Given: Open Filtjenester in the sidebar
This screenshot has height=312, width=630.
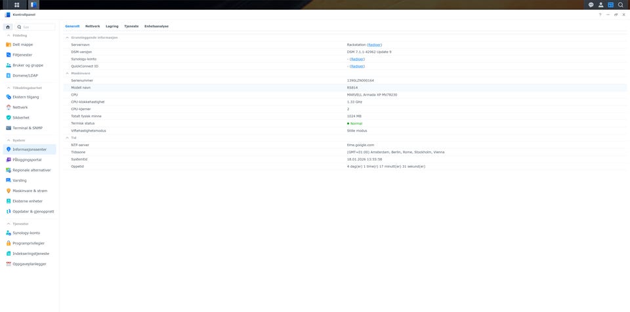Looking at the screenshot, I should [30, 55].
